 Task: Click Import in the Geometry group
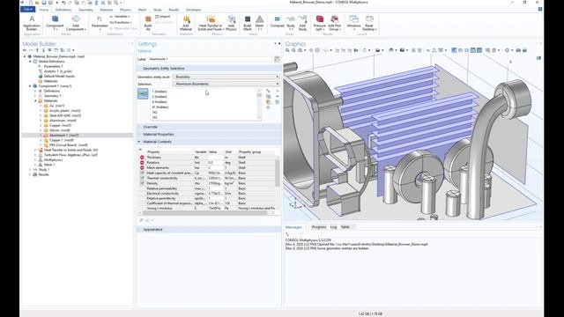162,17
